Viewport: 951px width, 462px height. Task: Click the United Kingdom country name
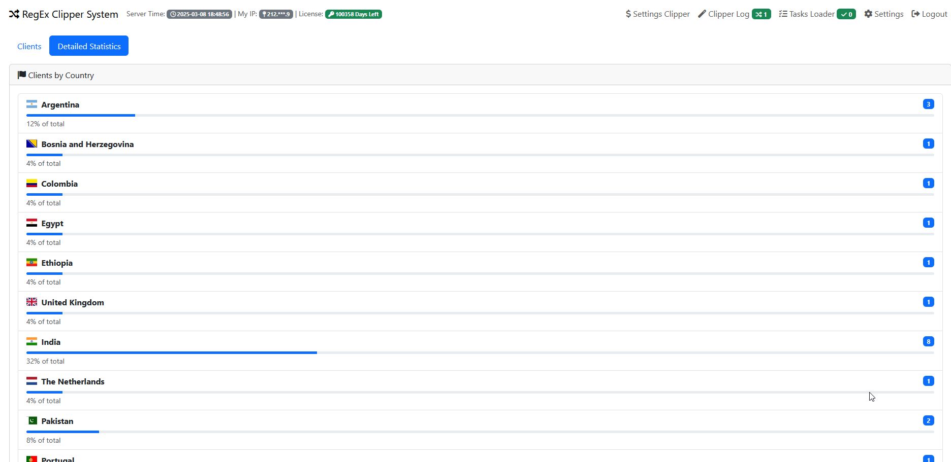pos(73,303)
